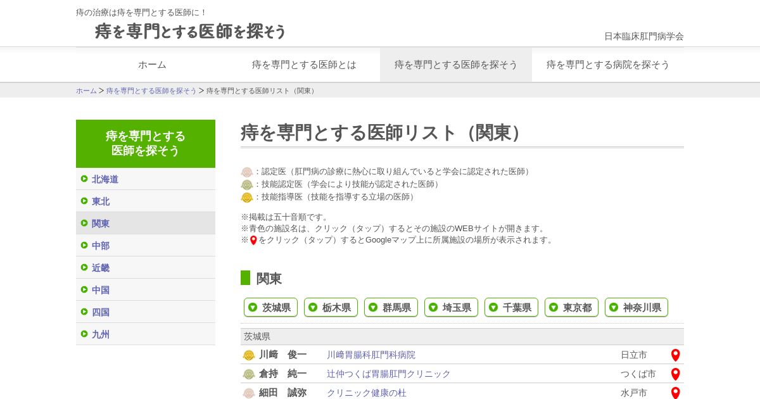The width and height of the screenshot is (760, 399).
Task: Select 中部 in the region sidebar
Action: coord(146,245)
